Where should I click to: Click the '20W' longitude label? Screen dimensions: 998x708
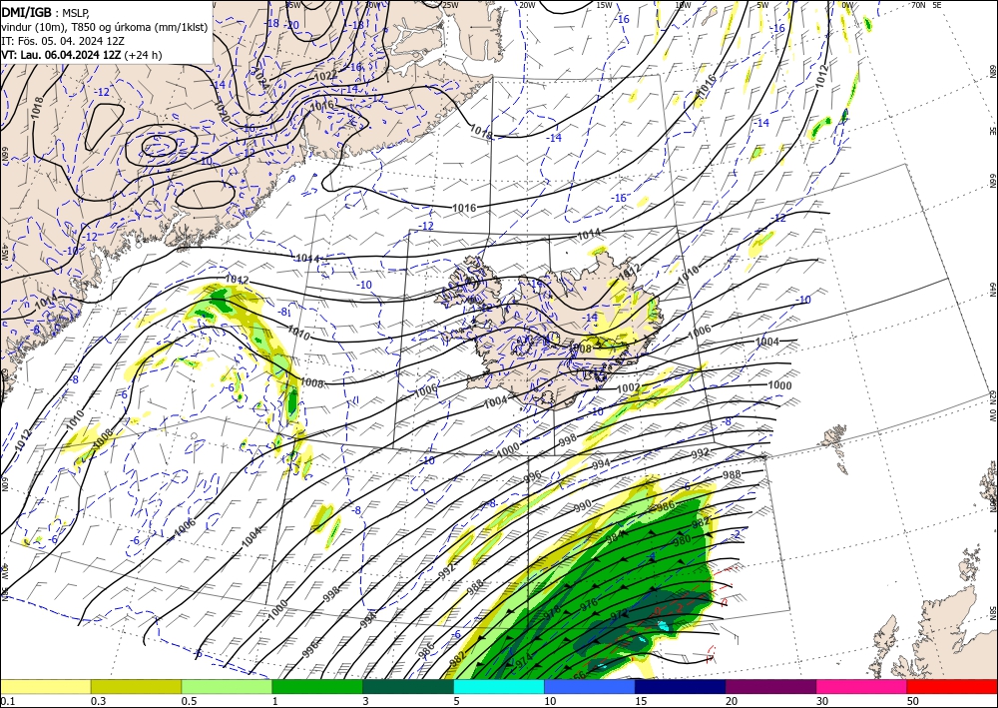point(526,5)
